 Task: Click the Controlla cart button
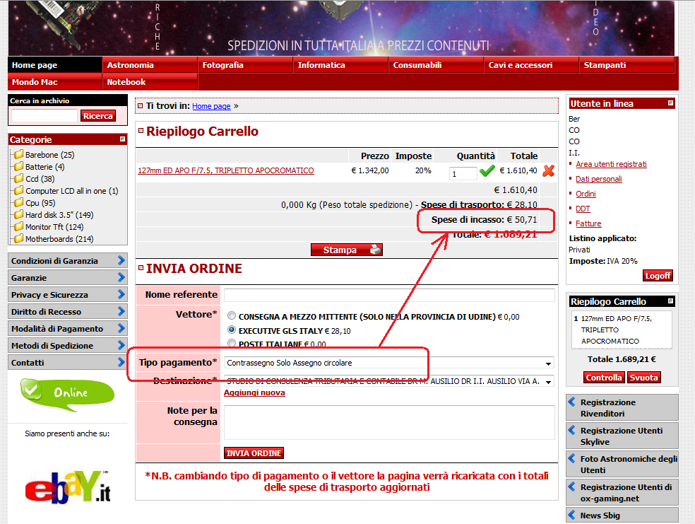[604, 378]
